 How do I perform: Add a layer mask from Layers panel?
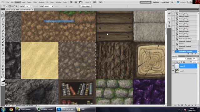point(182,105)
